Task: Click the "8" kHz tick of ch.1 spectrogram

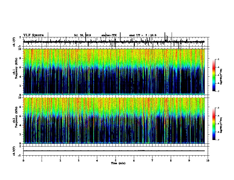Action: point(20,58)
